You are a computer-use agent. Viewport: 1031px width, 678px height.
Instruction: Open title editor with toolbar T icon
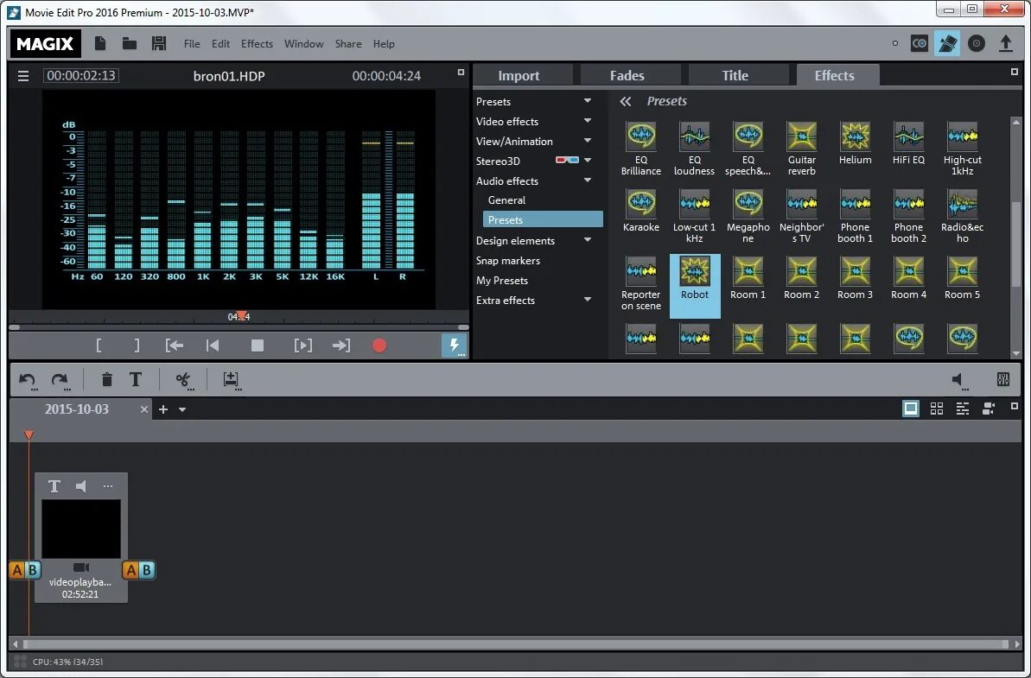click(136, 379)
